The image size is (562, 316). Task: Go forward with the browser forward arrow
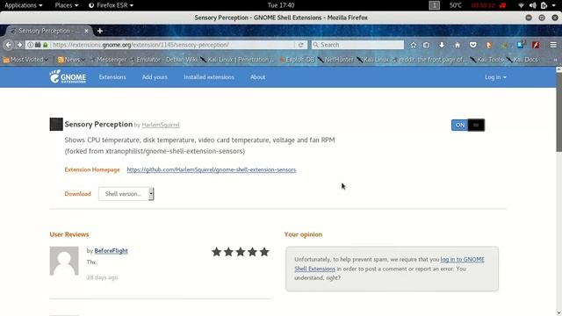19,45
